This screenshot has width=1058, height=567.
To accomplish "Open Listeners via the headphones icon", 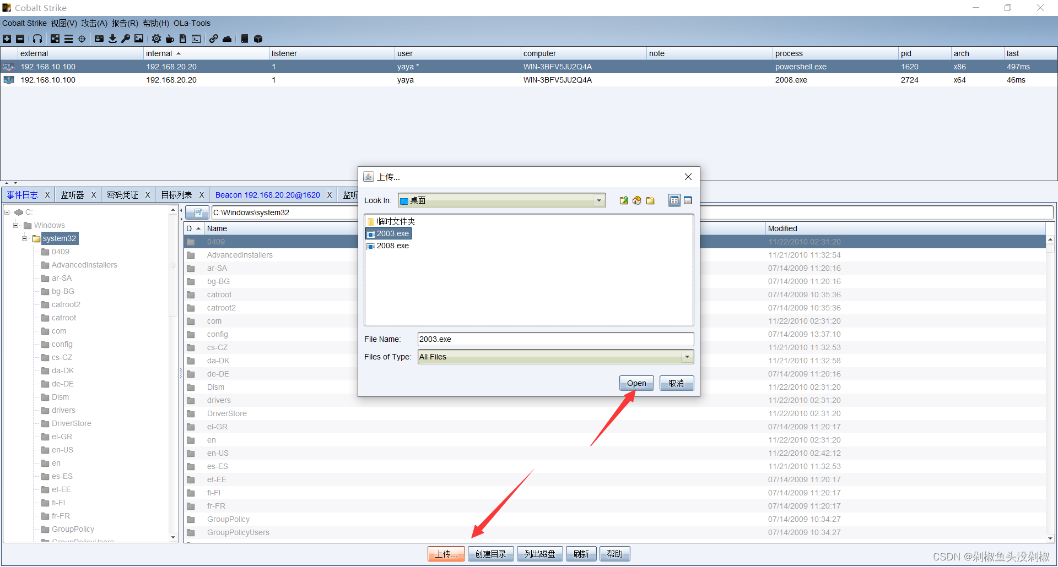I will [37, 39].
